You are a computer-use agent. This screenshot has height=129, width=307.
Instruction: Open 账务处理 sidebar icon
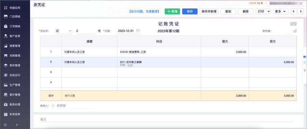tap(6, 104)
